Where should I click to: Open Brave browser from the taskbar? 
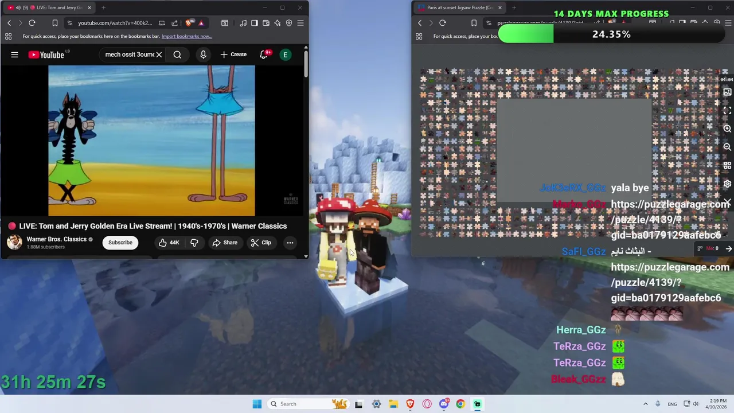click(410, 404)
